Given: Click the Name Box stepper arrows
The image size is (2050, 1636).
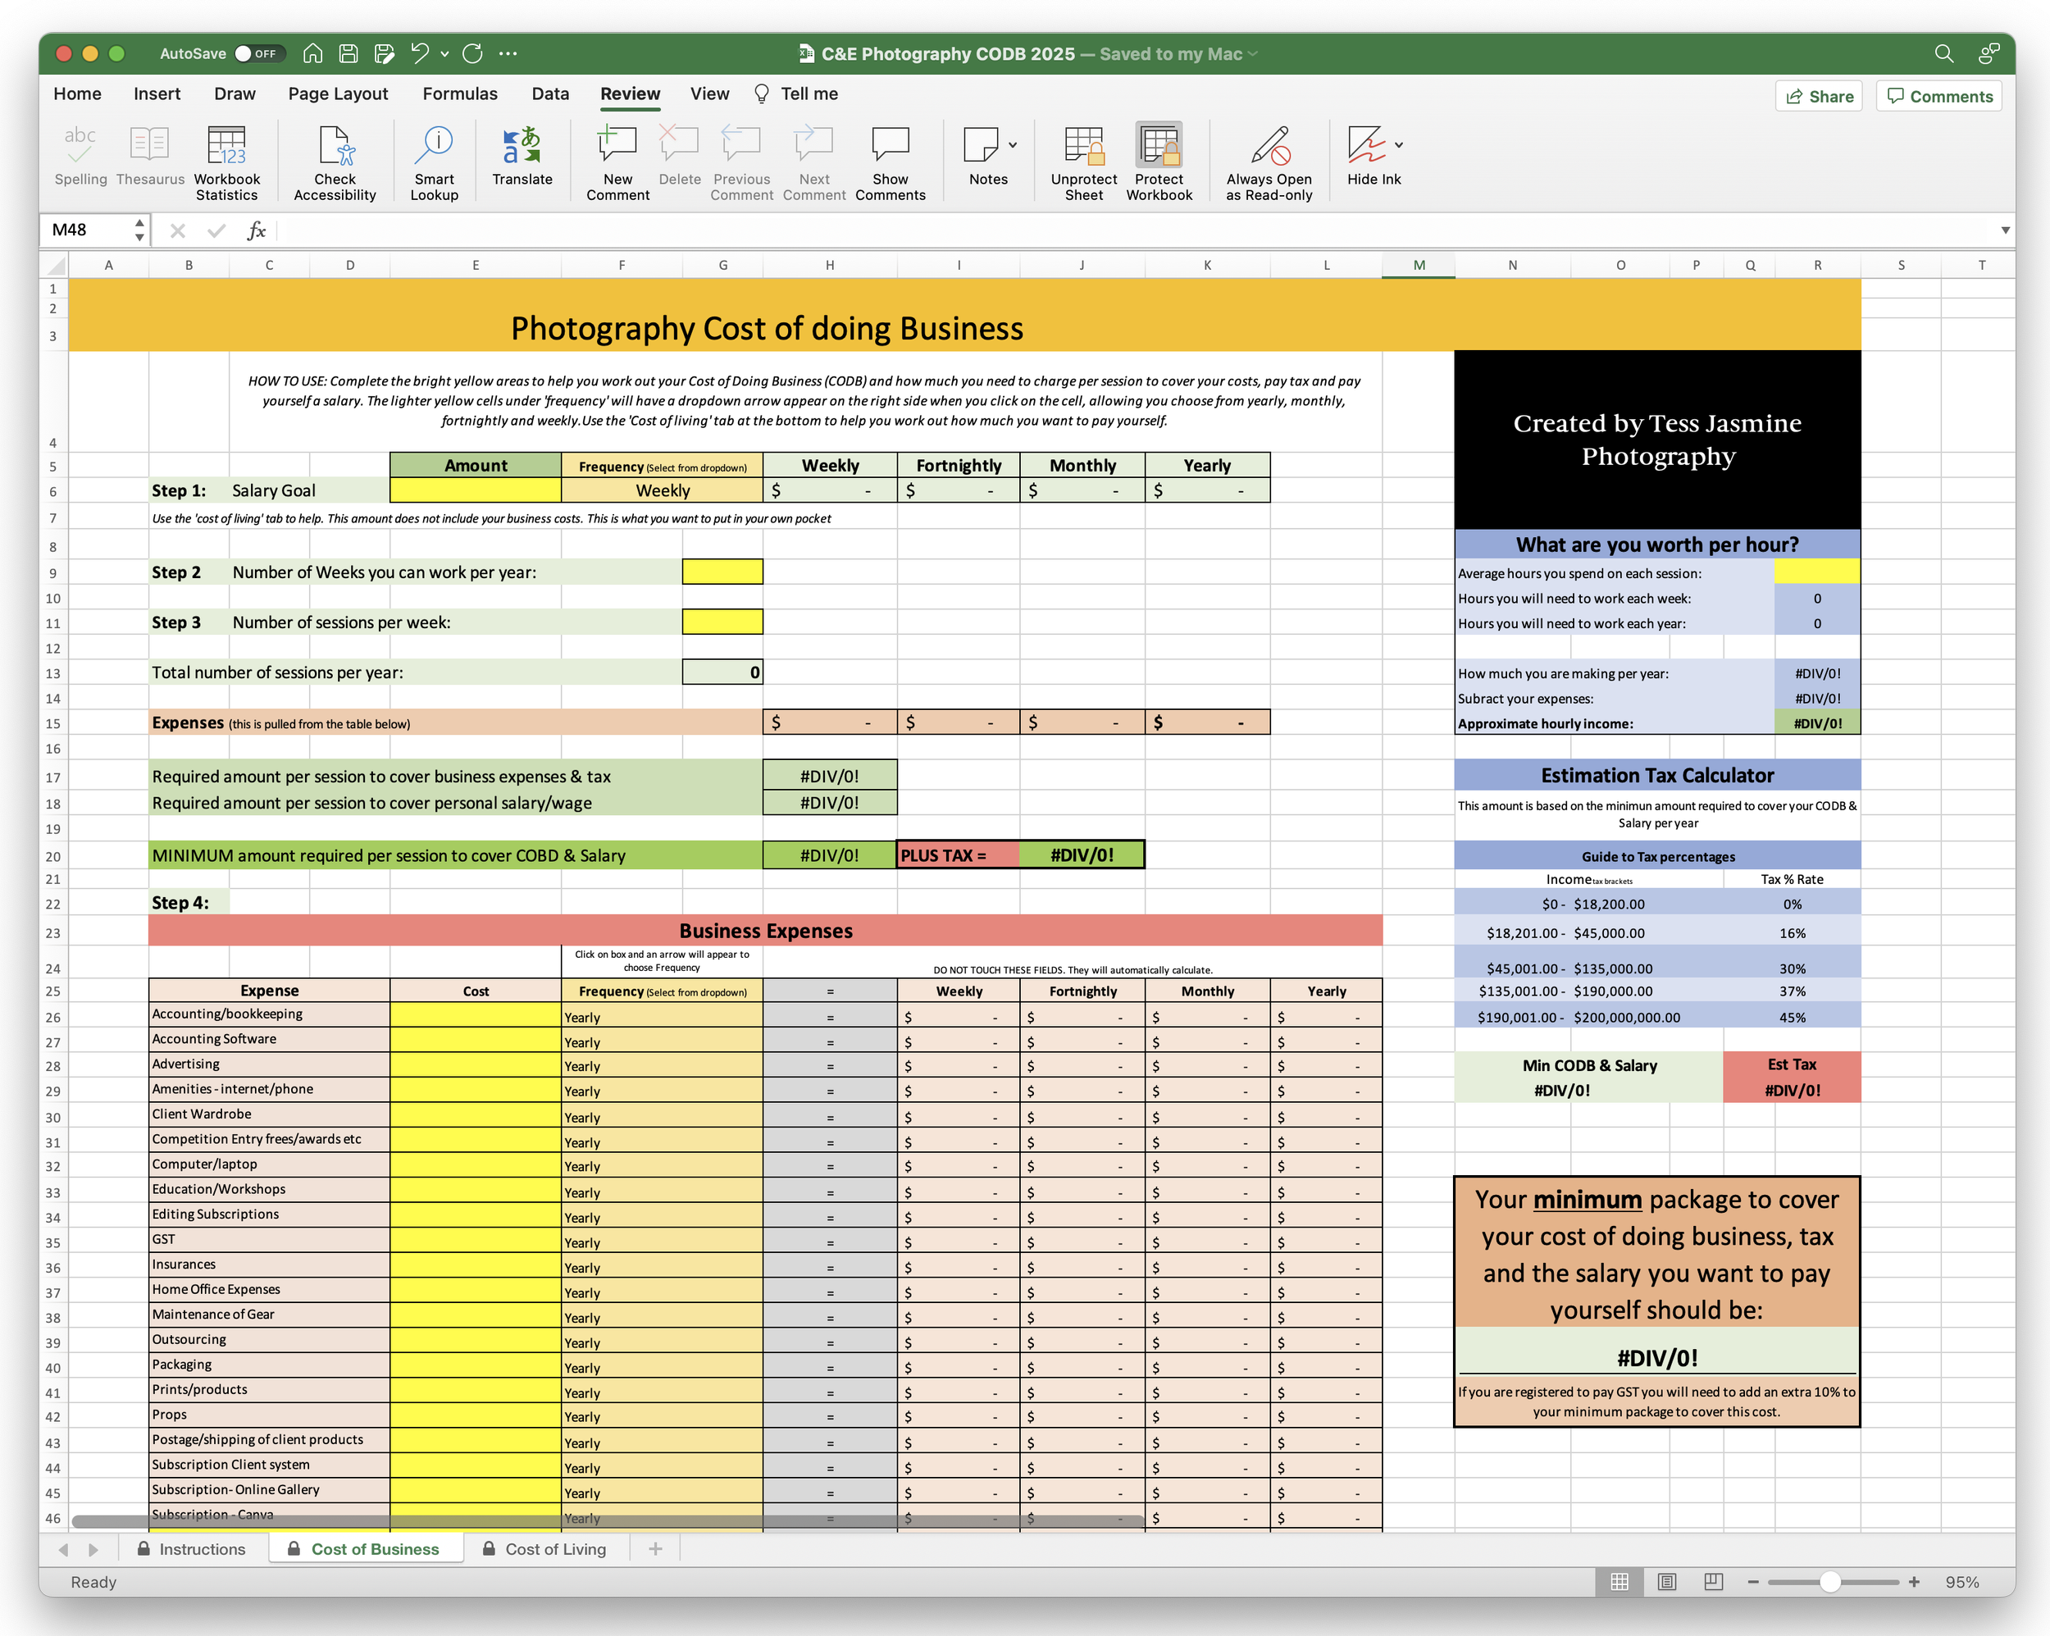Looking at the screenshot, I should [139, 230].
